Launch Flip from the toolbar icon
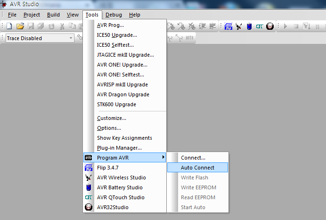Viewport: 326px width, 220px height. tap(228, 26)
